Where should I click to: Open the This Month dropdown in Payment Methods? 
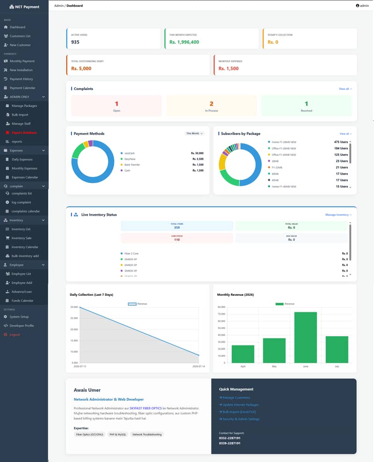194,133
